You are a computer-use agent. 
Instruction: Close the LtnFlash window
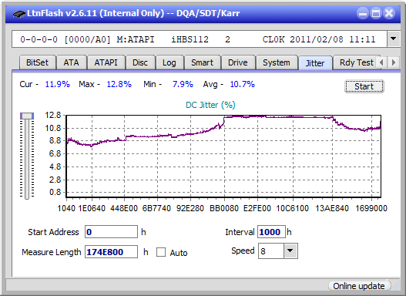pyautogui.click(x=389, y=13)
